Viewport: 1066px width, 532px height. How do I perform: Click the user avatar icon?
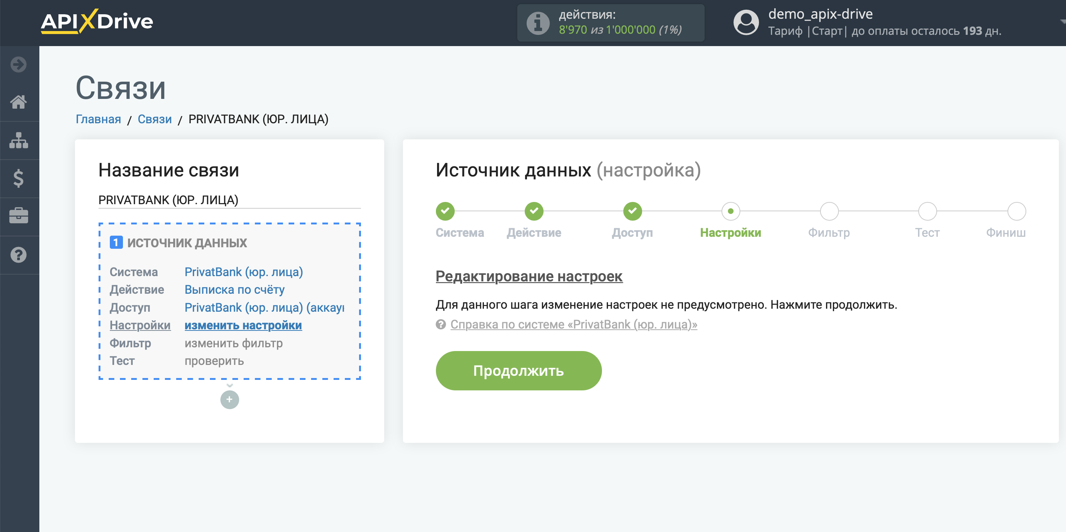[x=746, y=23]
